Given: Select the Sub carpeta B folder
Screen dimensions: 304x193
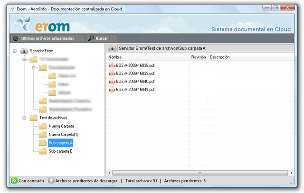Looking at the screenshot, I should (60, 151).
